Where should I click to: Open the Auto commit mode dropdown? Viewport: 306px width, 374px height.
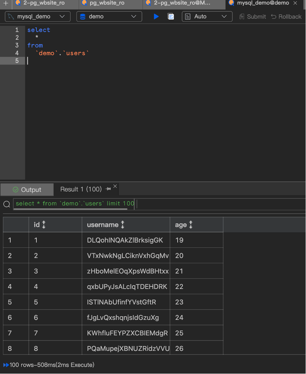(x=207, y=17)
